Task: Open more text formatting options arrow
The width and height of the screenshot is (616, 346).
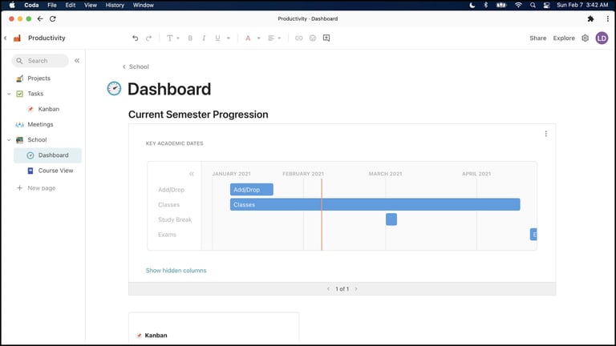Action: pyautogui.click(x=229, y=38)
